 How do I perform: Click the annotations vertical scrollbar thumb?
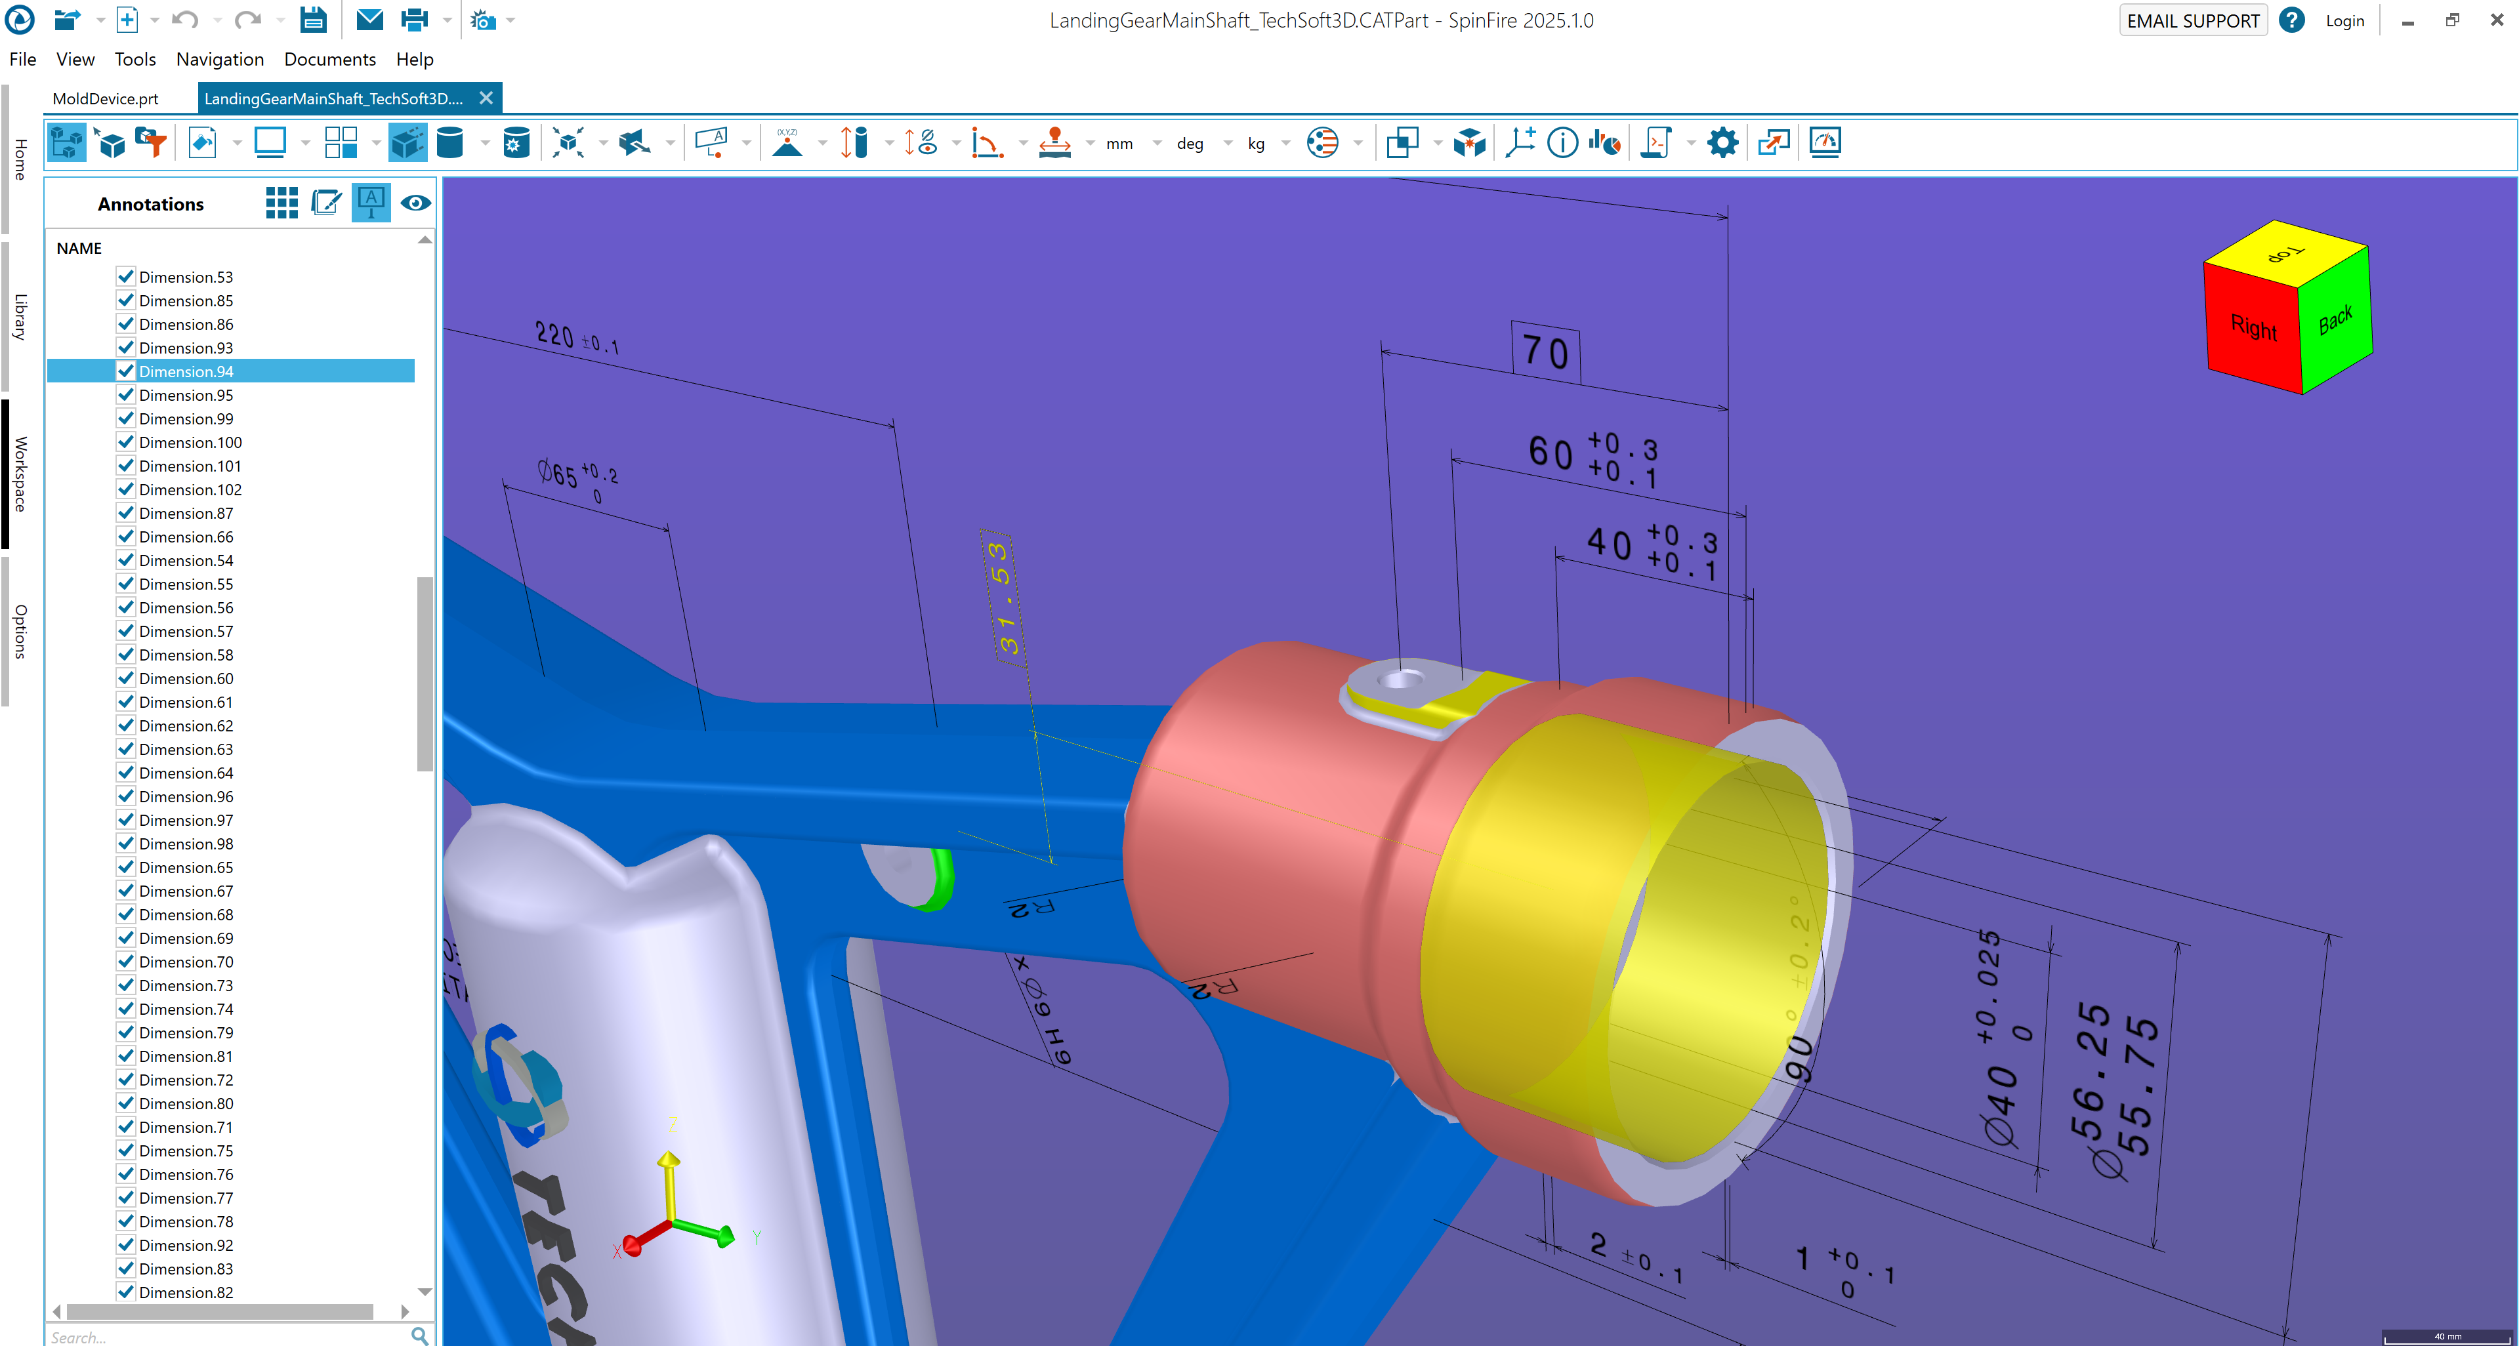[x=425, y=674]
